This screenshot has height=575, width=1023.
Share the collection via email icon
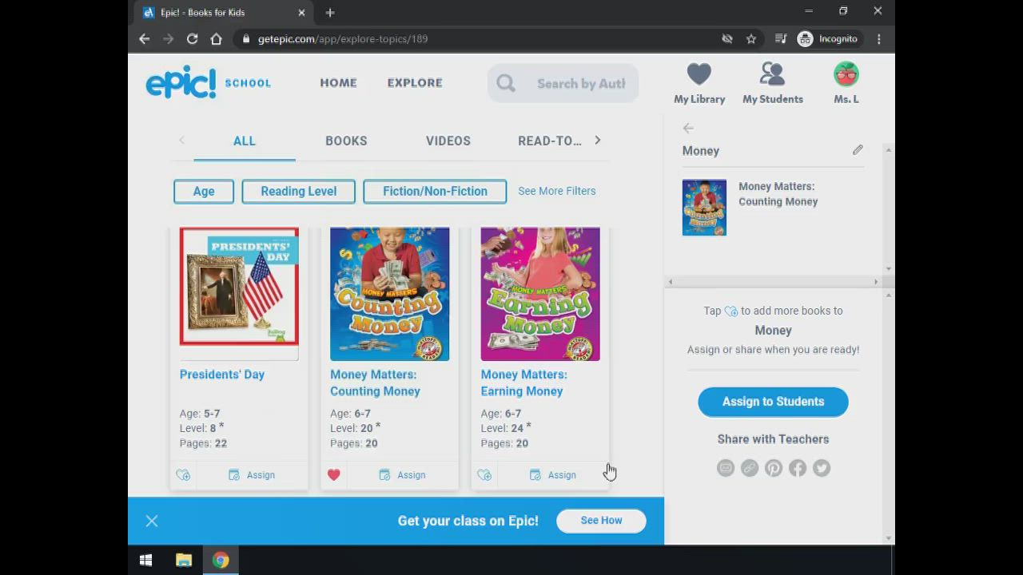click(726, 468)
